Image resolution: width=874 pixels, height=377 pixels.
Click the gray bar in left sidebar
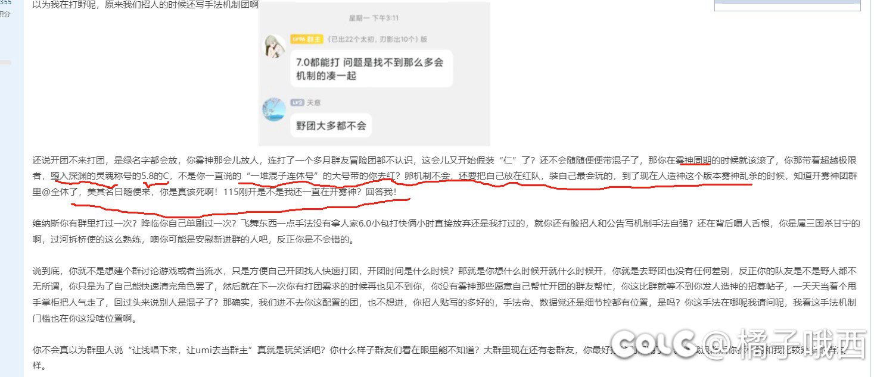point(5,62)
